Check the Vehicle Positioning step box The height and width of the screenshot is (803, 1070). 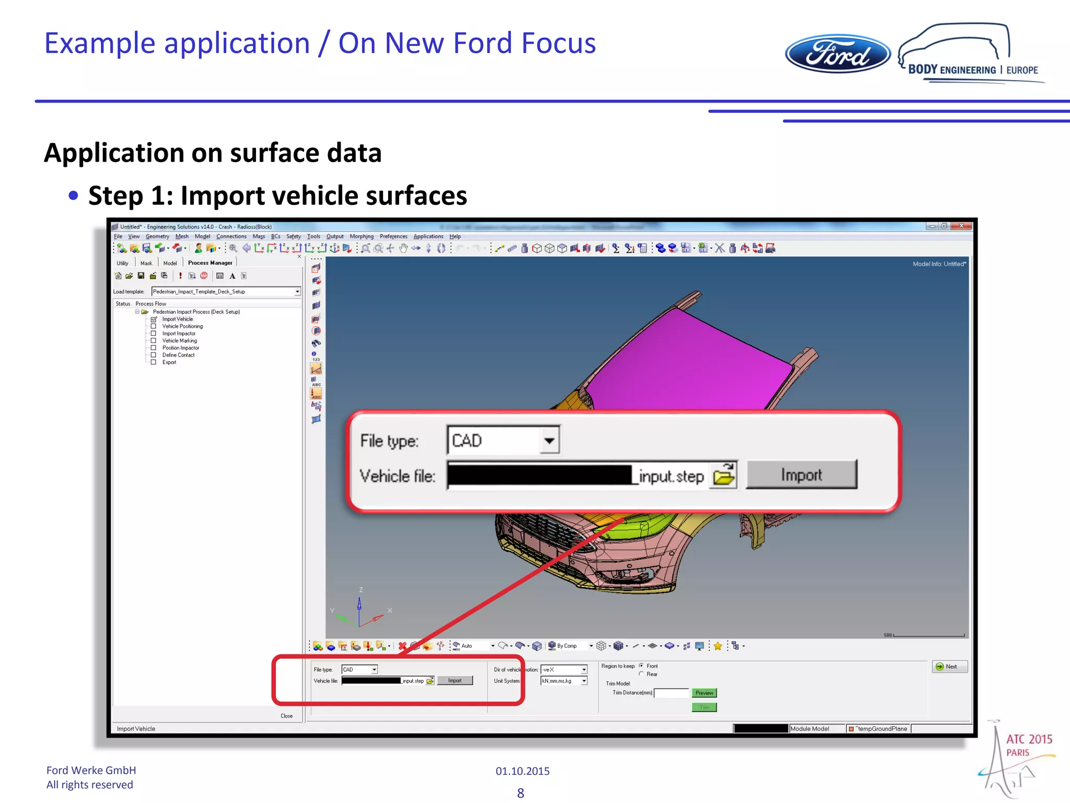[154, 326]
